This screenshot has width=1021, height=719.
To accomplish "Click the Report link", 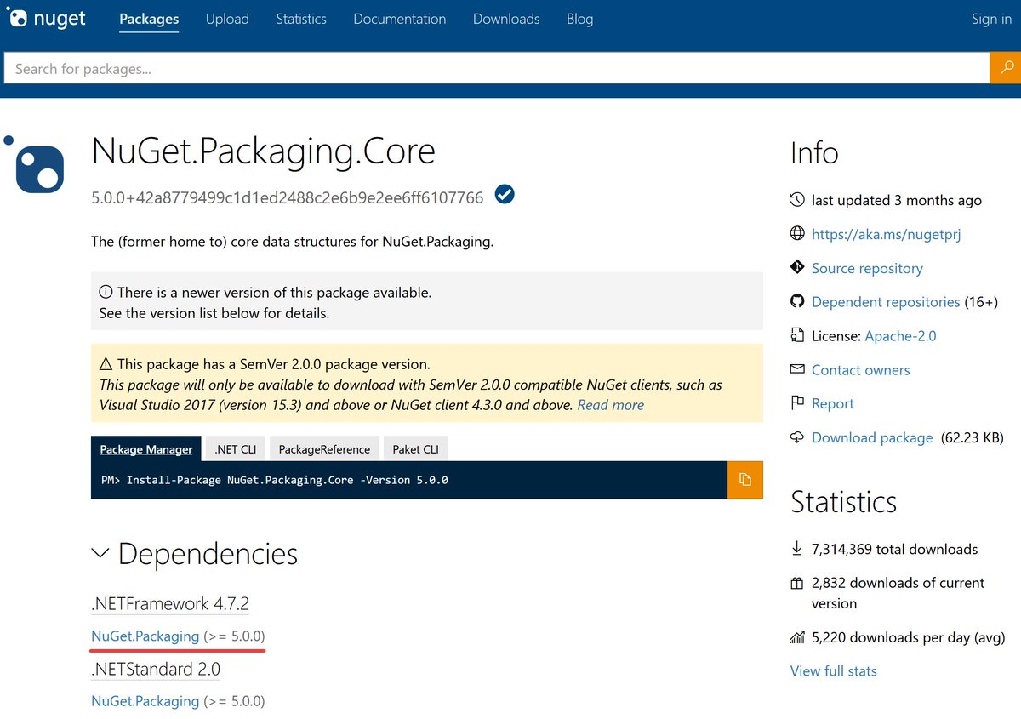I will point(833,404).
